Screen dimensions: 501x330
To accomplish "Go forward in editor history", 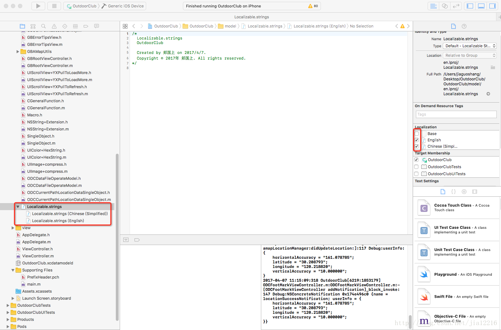I will 142,26.
